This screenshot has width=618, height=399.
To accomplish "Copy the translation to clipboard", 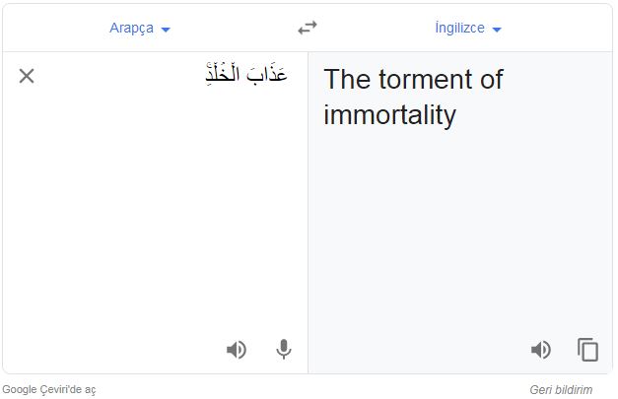I will [588, 349].
